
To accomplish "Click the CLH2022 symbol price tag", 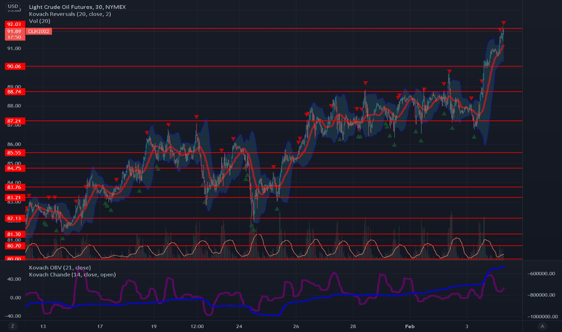I will pyautogui.click(x=39, y=31).
